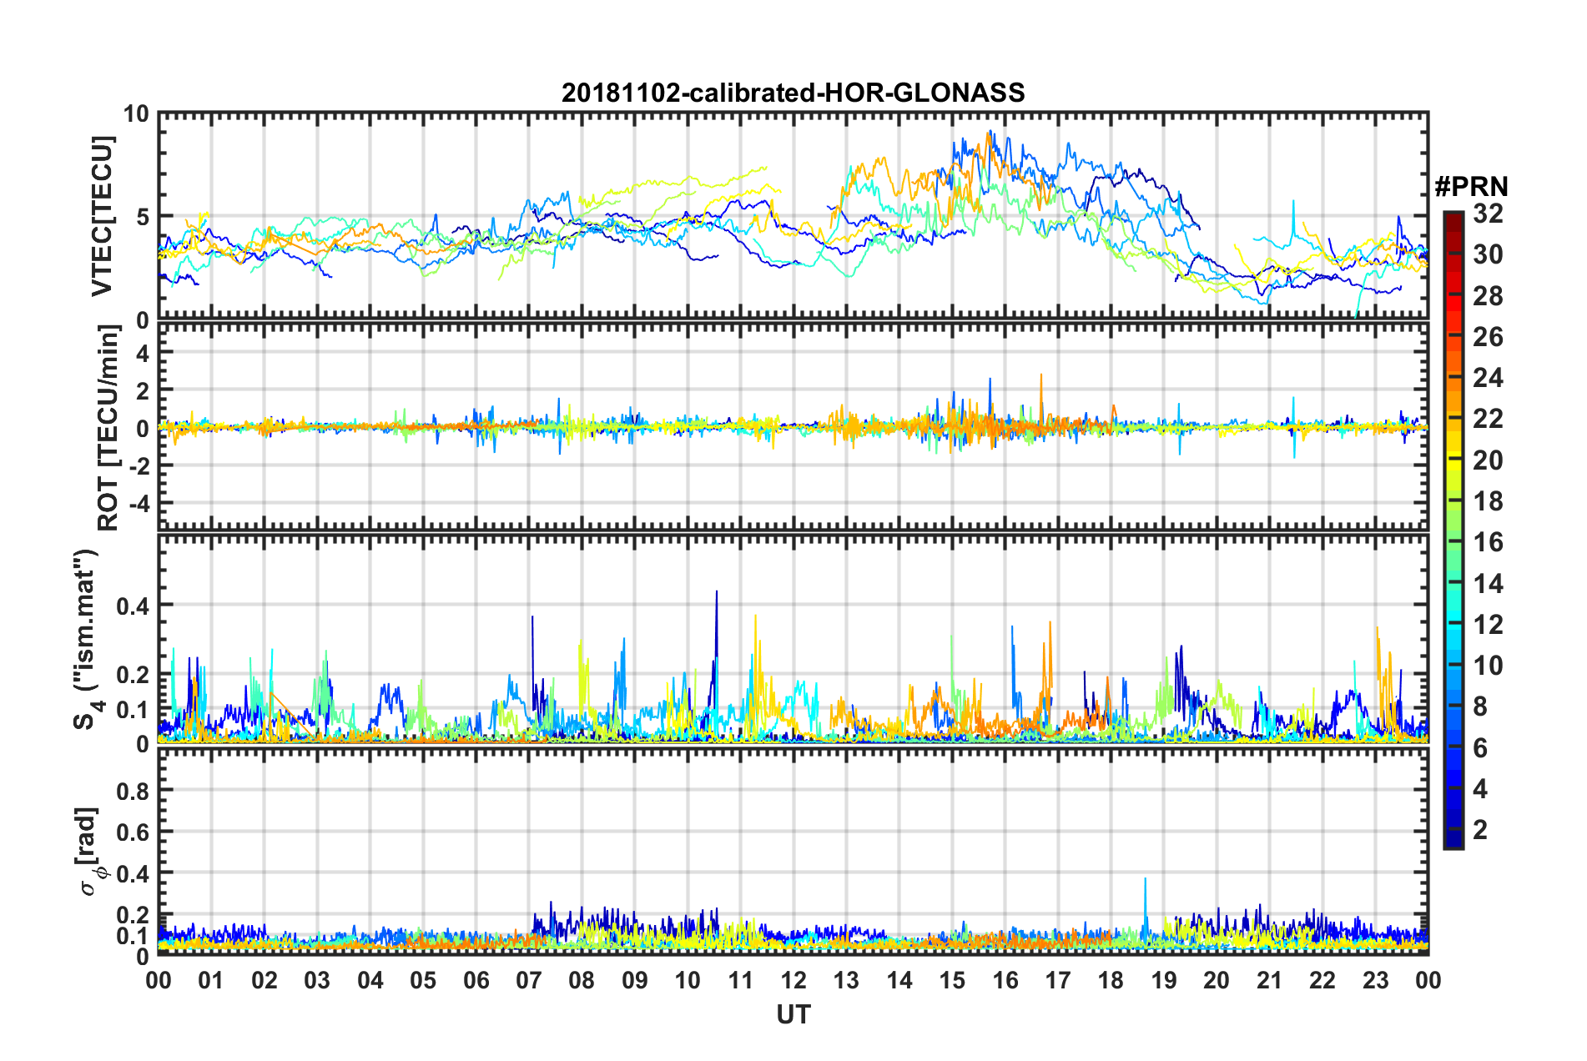Select the "ROT [TECU/min]" y-axis label
1587x1061 pixels.
point(108,428)
